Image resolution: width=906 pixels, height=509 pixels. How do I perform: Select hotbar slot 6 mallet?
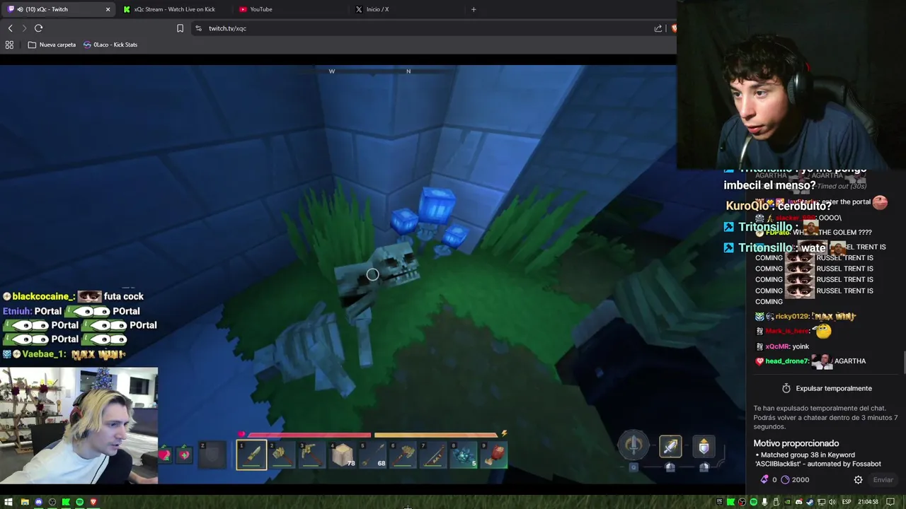403,455
